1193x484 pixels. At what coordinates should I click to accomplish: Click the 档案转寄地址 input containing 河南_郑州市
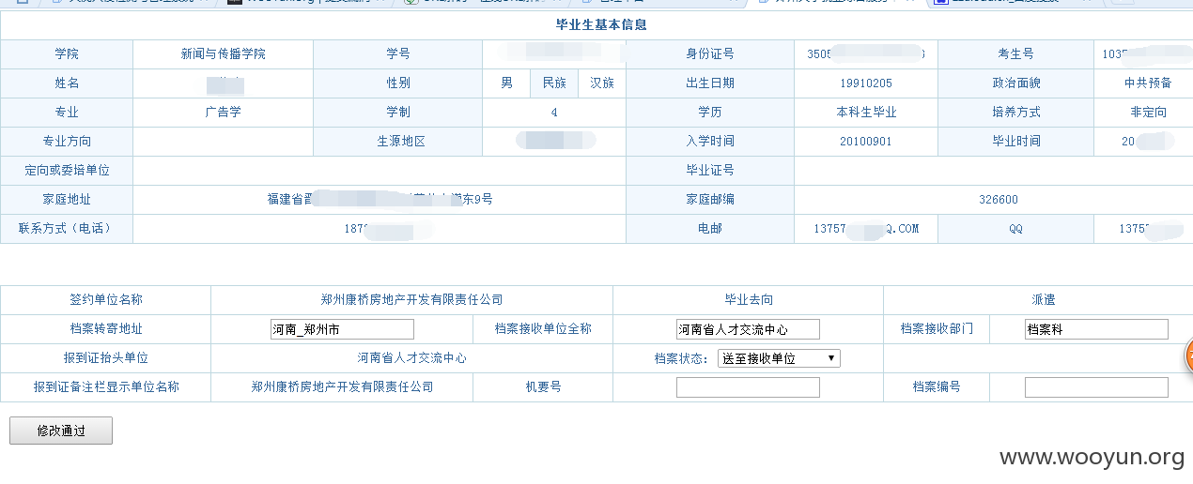click(x=342, y=329)
